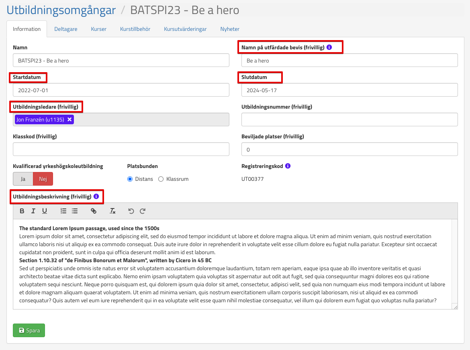Screen dimensions: 470x350
Task: Undo the last editor change
Action: point(131,211)
